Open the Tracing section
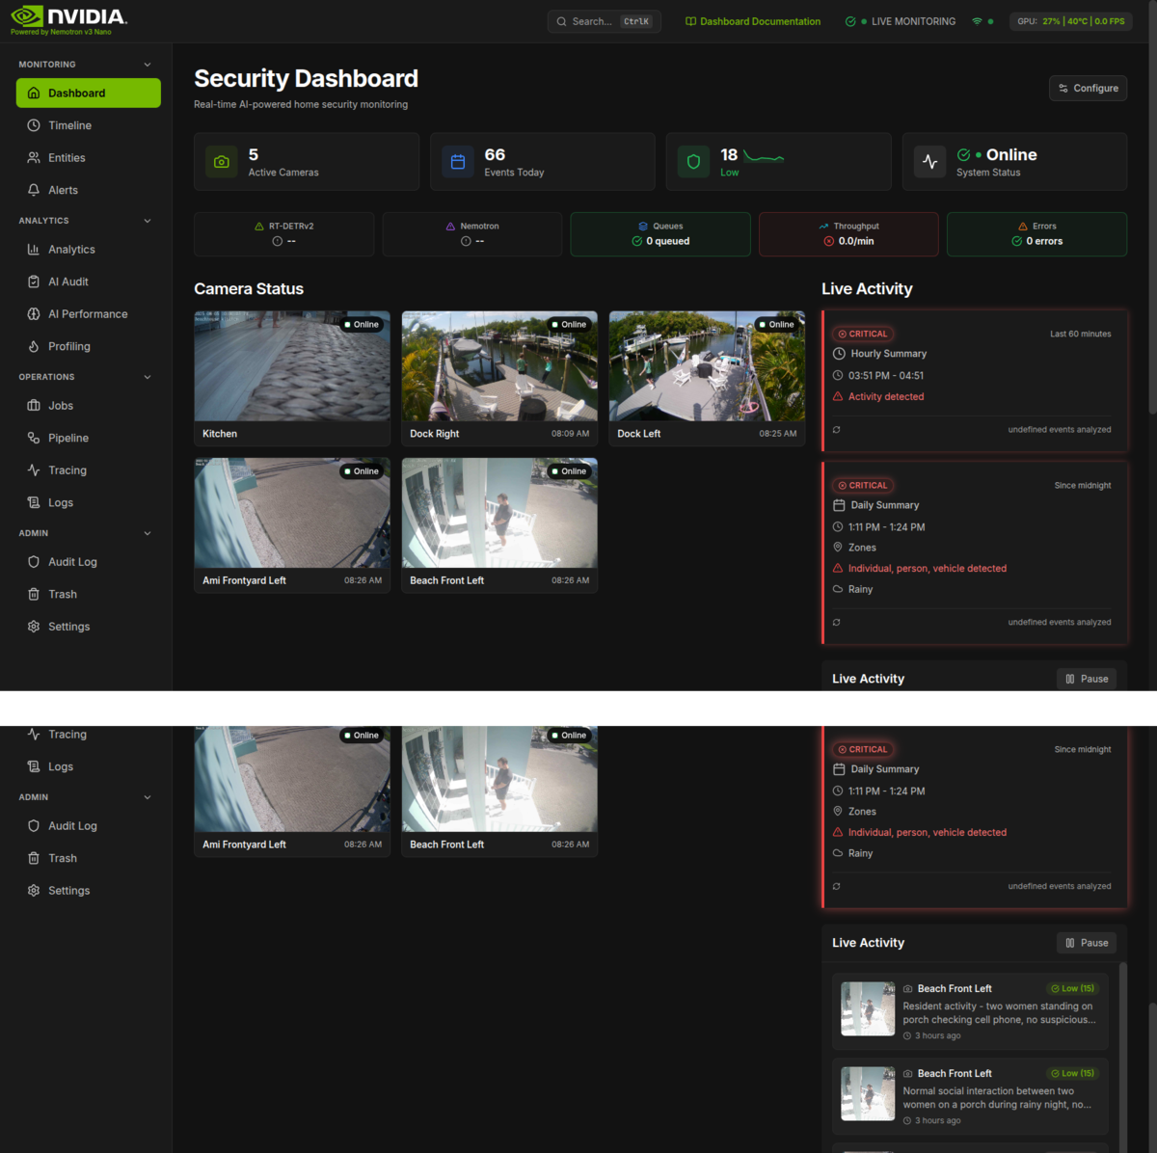Screen dimensions: 1157x1153 point(67,469)
